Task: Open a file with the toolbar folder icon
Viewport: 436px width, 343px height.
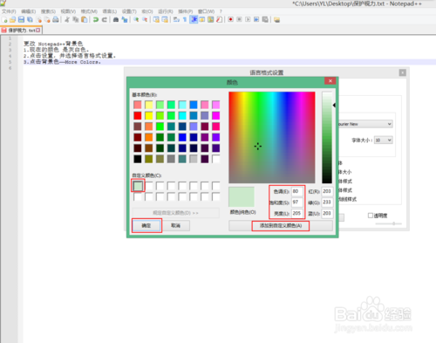Action: click(12, 19)
